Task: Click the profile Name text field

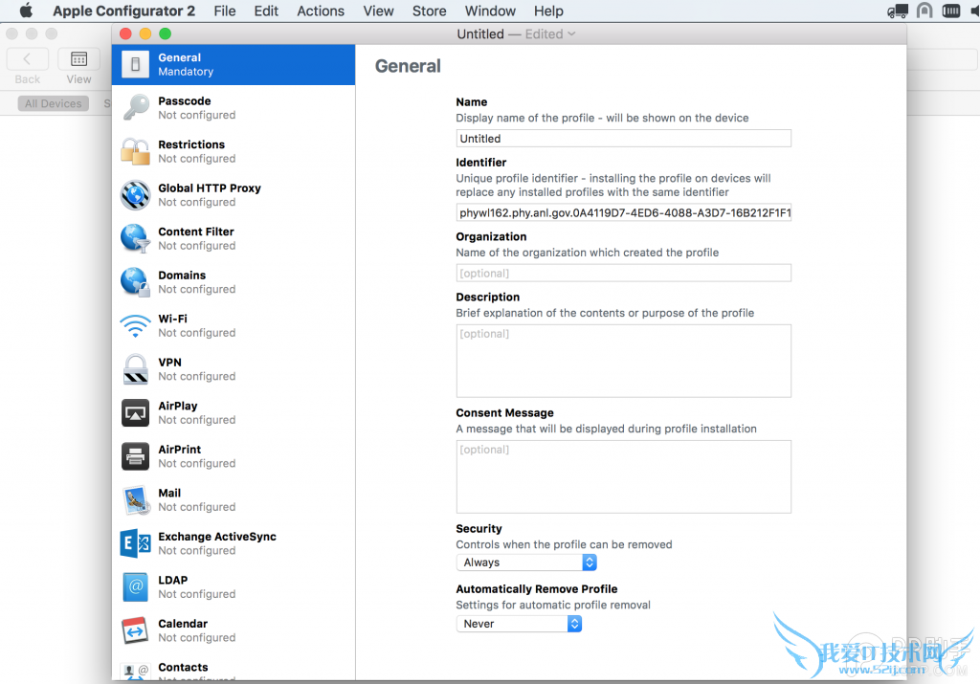Action: coord(623,138)
